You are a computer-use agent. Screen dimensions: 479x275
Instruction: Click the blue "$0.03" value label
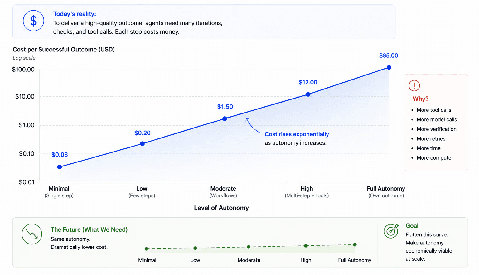click(60, 155)
